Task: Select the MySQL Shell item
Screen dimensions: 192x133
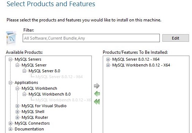Action: coord(33,112)
